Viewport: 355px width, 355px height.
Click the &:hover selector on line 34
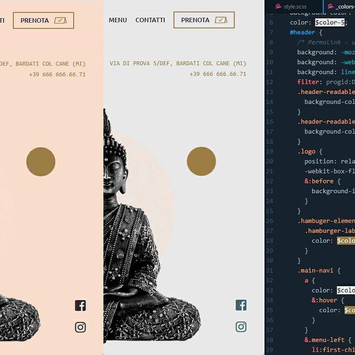324,300
